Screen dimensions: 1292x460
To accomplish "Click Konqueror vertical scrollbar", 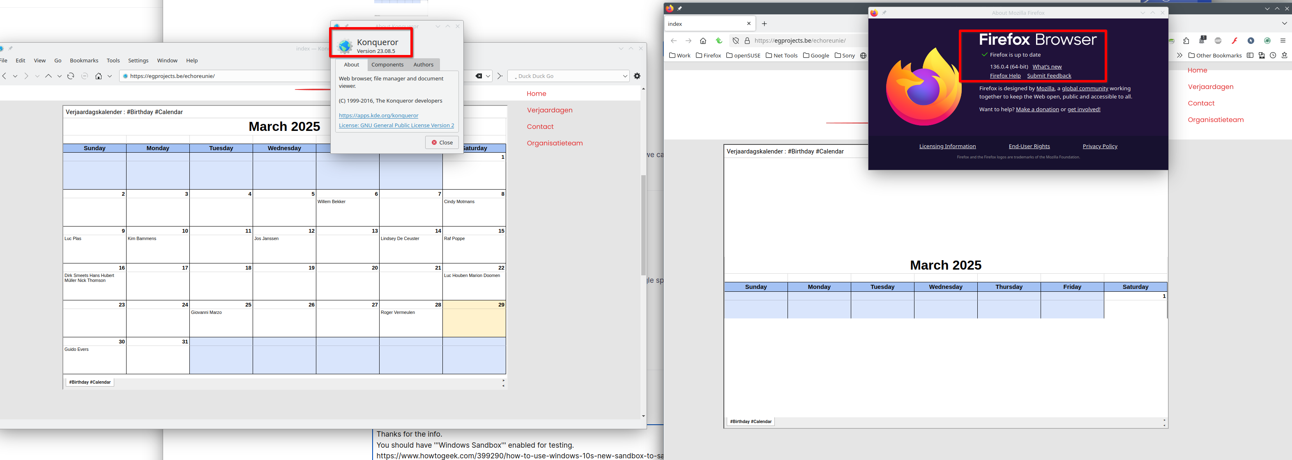I will click(643, 226).
